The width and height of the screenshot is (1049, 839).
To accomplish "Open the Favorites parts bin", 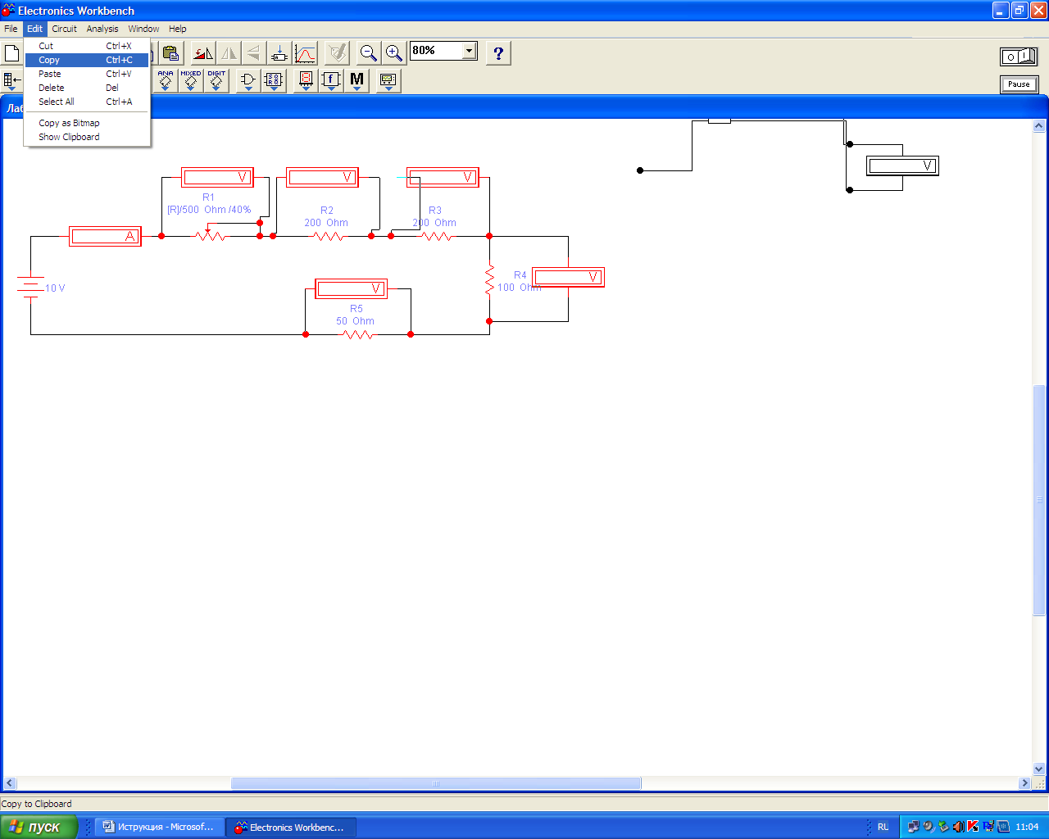I will click(x=11, y=80).
